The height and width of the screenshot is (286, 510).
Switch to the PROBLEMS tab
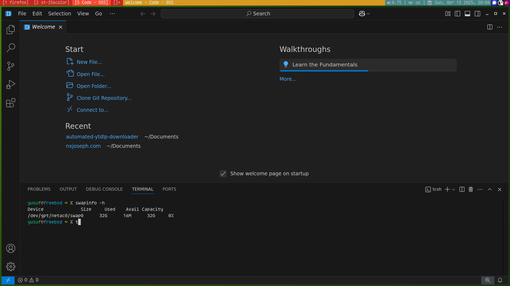tap(39, 189)
